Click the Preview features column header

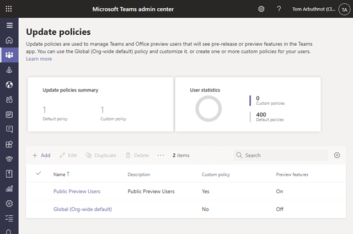tap(292, 174)
